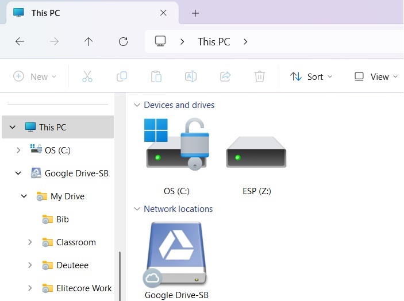Expand the Elitecore Work folder node
Viewport: 404px width, 301px height.
coord(30,288)
